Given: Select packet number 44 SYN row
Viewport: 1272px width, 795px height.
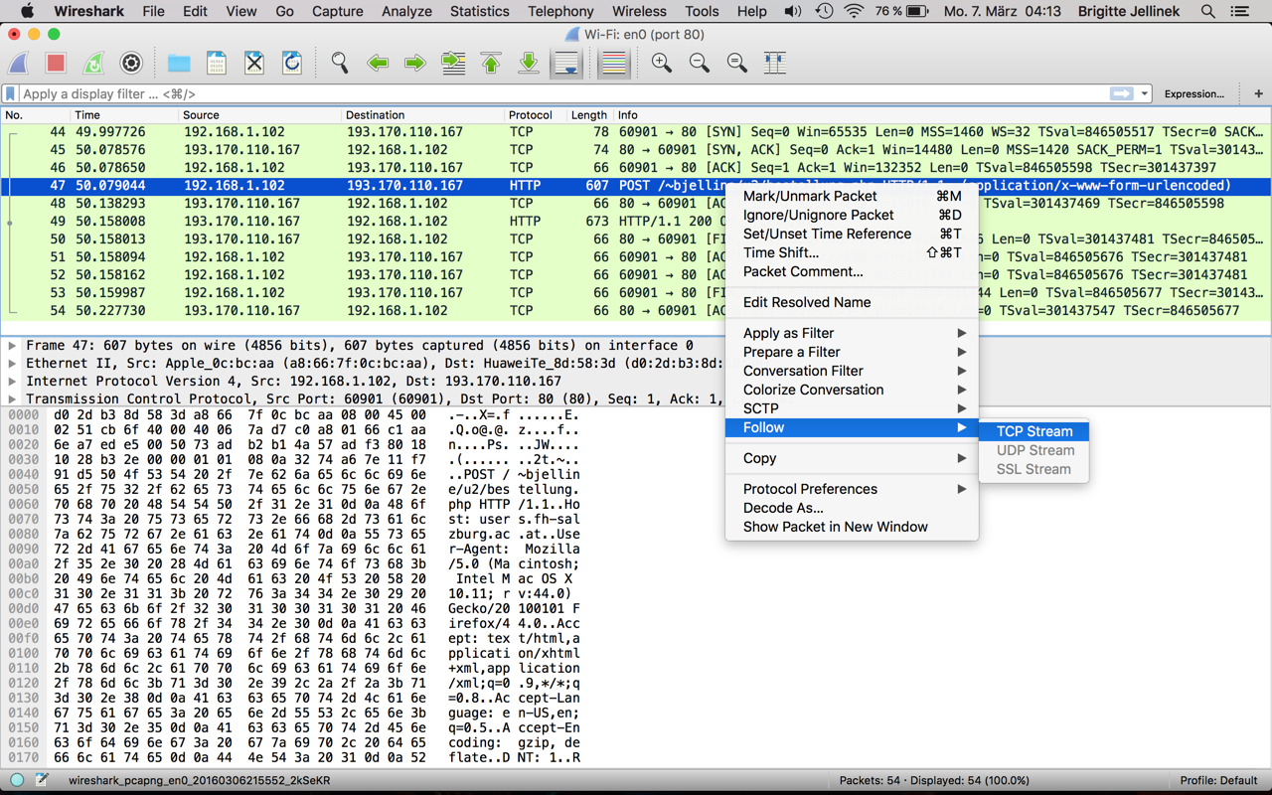Looking at the screenshot, I should [x=636, y=132].
